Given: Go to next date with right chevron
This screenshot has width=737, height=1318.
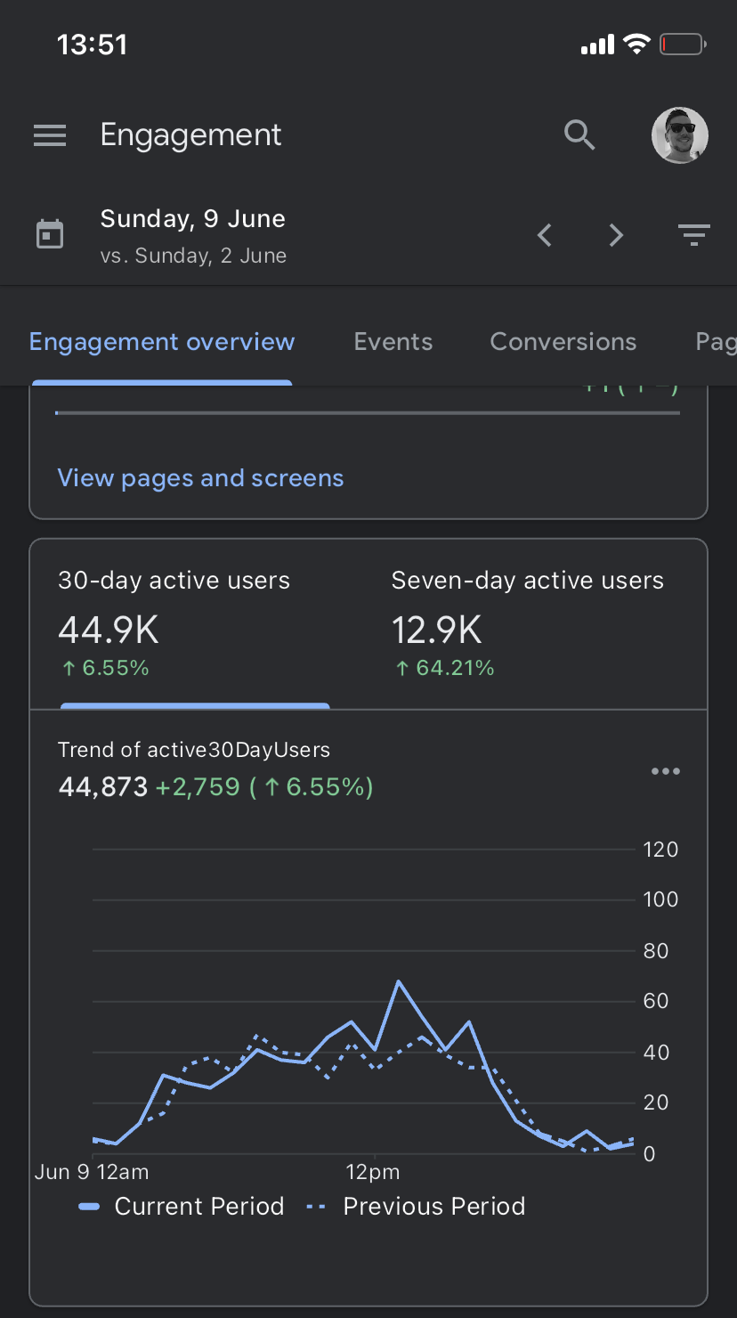Looking at the screenshot, I should pos(616,235).
